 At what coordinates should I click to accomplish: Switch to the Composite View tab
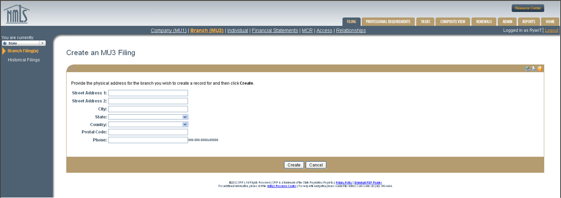[x=453, y=22]
